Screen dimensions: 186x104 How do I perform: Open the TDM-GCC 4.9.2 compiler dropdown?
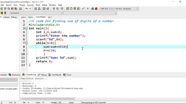[x=119, y=9]
